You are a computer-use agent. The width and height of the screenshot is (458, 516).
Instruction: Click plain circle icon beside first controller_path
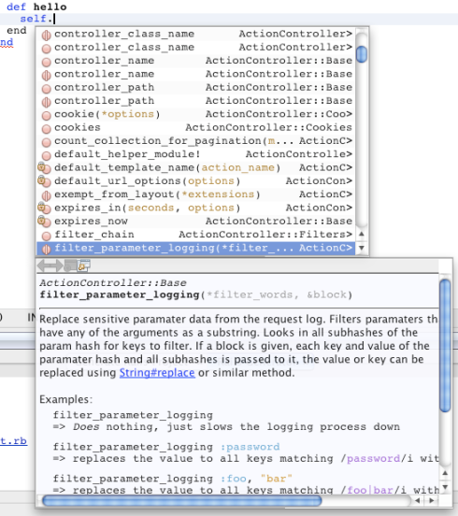pos(47,88)
